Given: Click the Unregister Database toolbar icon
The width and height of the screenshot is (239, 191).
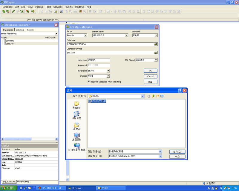Looking at the screenshot, I should [x=8, y=11].
